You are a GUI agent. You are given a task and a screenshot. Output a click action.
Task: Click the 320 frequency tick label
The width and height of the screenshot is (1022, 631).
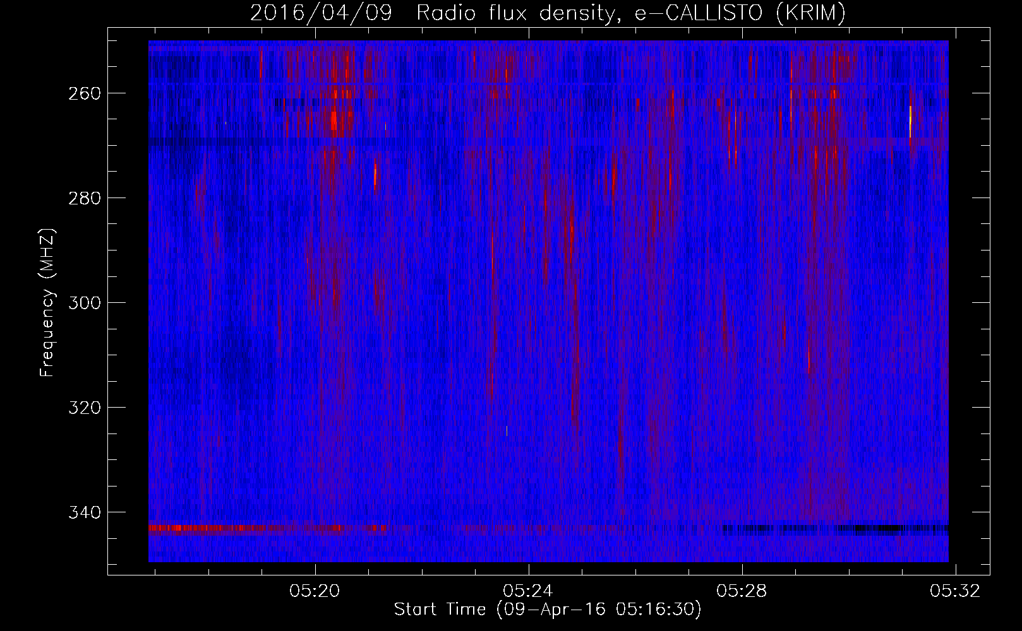tap(83, 408)
